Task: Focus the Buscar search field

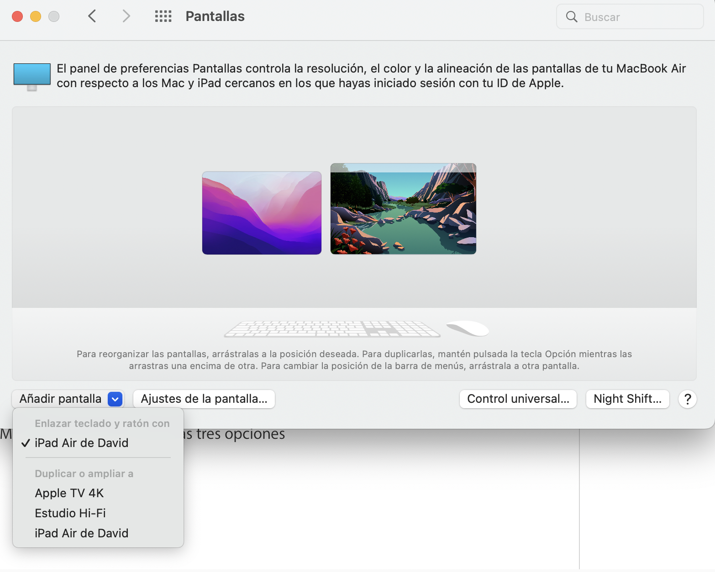Action: coord(630,17)
